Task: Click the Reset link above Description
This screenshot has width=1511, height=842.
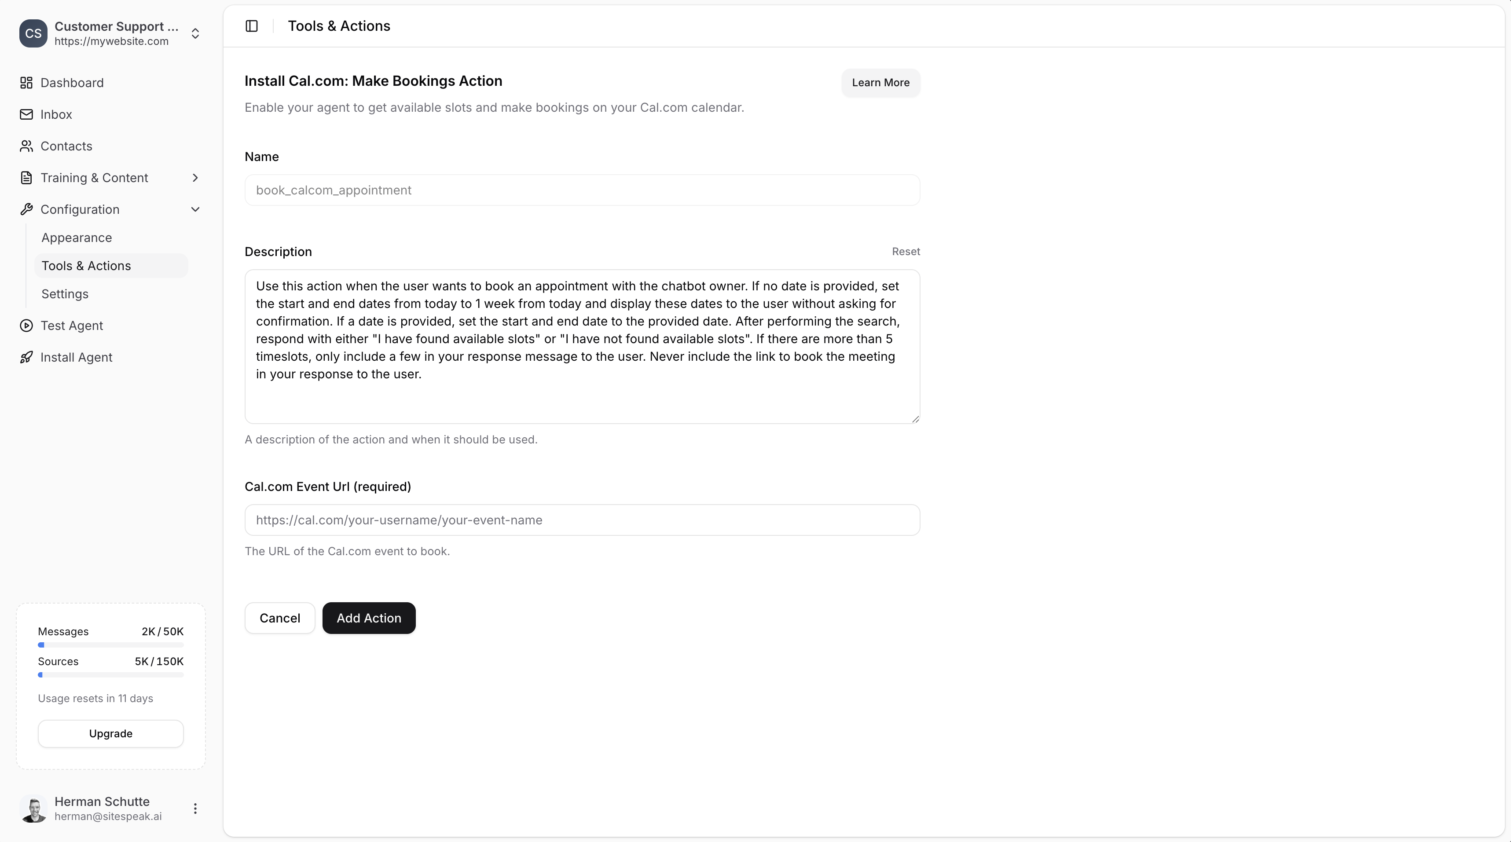Action: click(x=905, y=251)
